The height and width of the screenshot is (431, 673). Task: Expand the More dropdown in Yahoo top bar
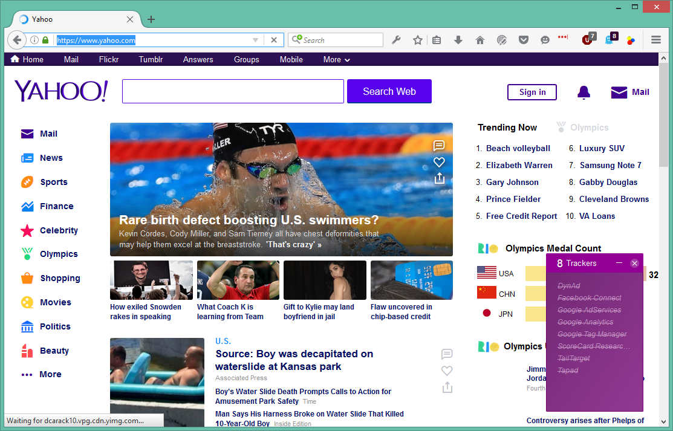(336, 59)
